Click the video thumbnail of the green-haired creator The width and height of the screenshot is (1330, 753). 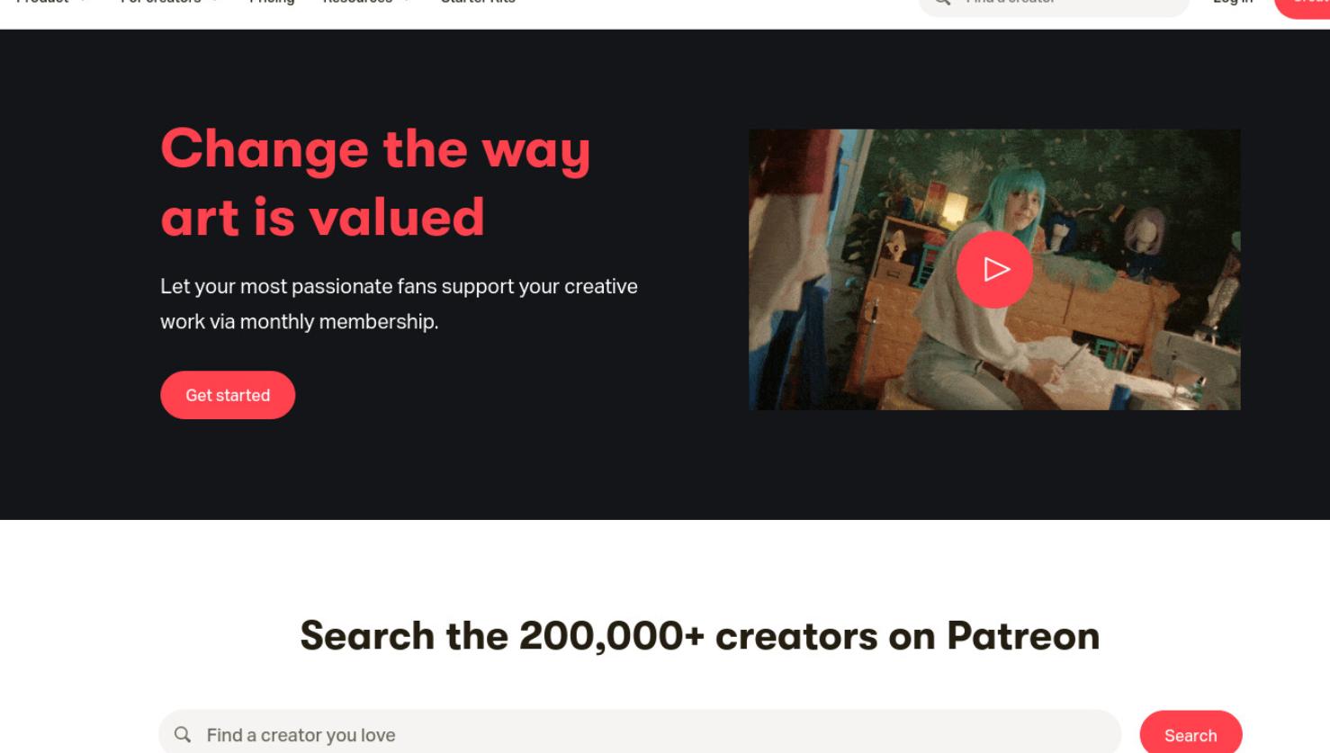994,269
